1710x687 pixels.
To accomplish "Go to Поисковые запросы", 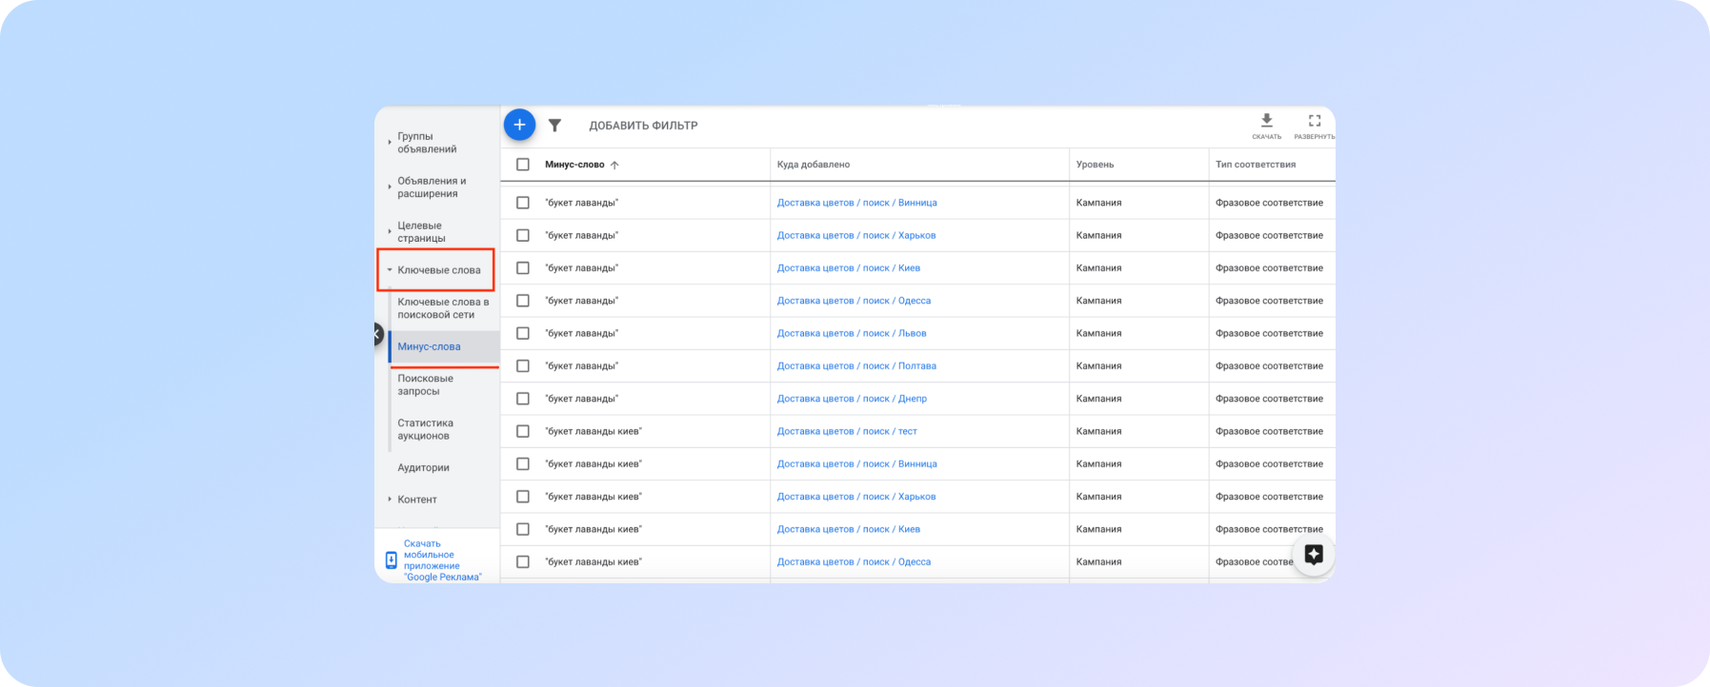I will [425, 384].
